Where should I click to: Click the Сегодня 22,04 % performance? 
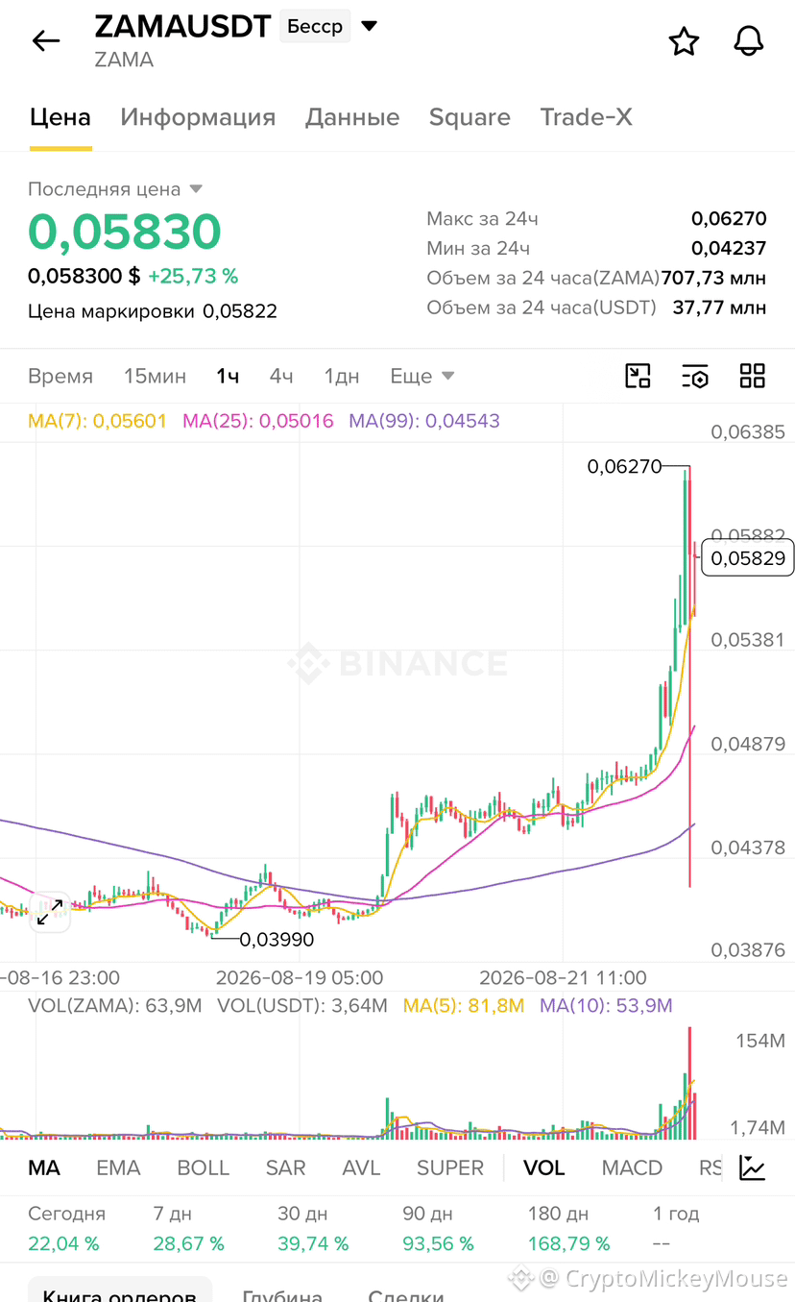(x=66, y=1229)
